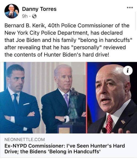Screen dimensions: 137x159
Task: Tap the red polka dot tie image
Action: point(109,124)
